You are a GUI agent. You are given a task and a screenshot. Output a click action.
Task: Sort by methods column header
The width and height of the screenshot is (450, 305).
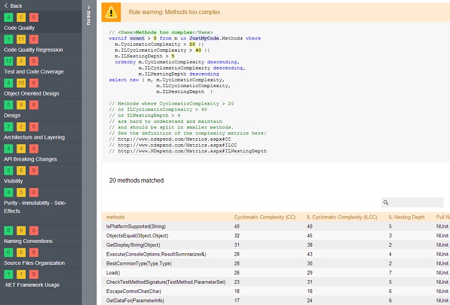pyautogui.click(x=115, y=217)
